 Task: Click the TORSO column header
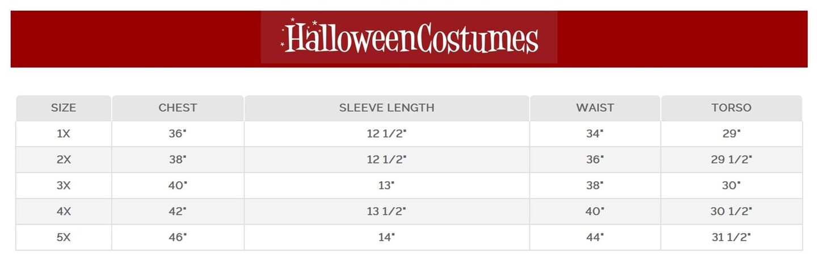[731, 108]
